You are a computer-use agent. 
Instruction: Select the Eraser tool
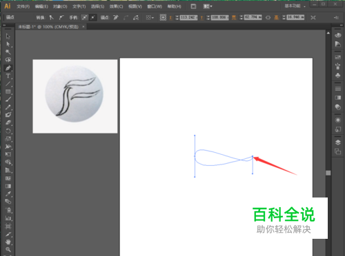[x=8, y=122]
